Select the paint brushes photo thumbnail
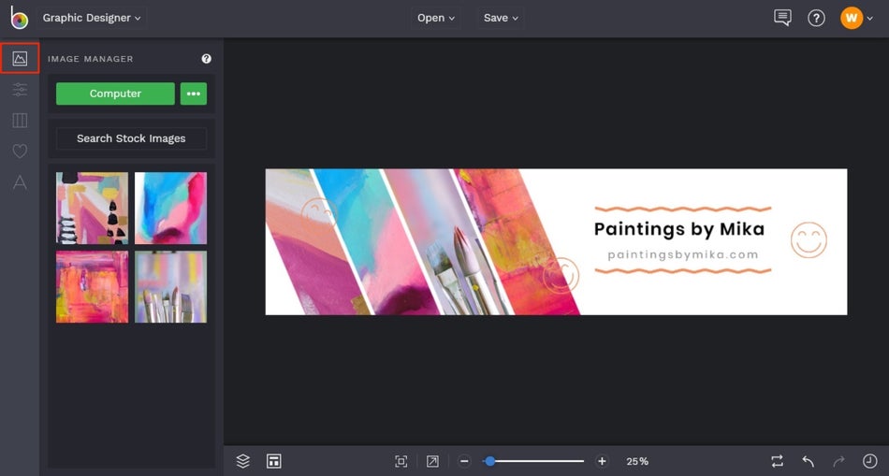The height and width of the screenshot is (476, 889). (170, 287)
